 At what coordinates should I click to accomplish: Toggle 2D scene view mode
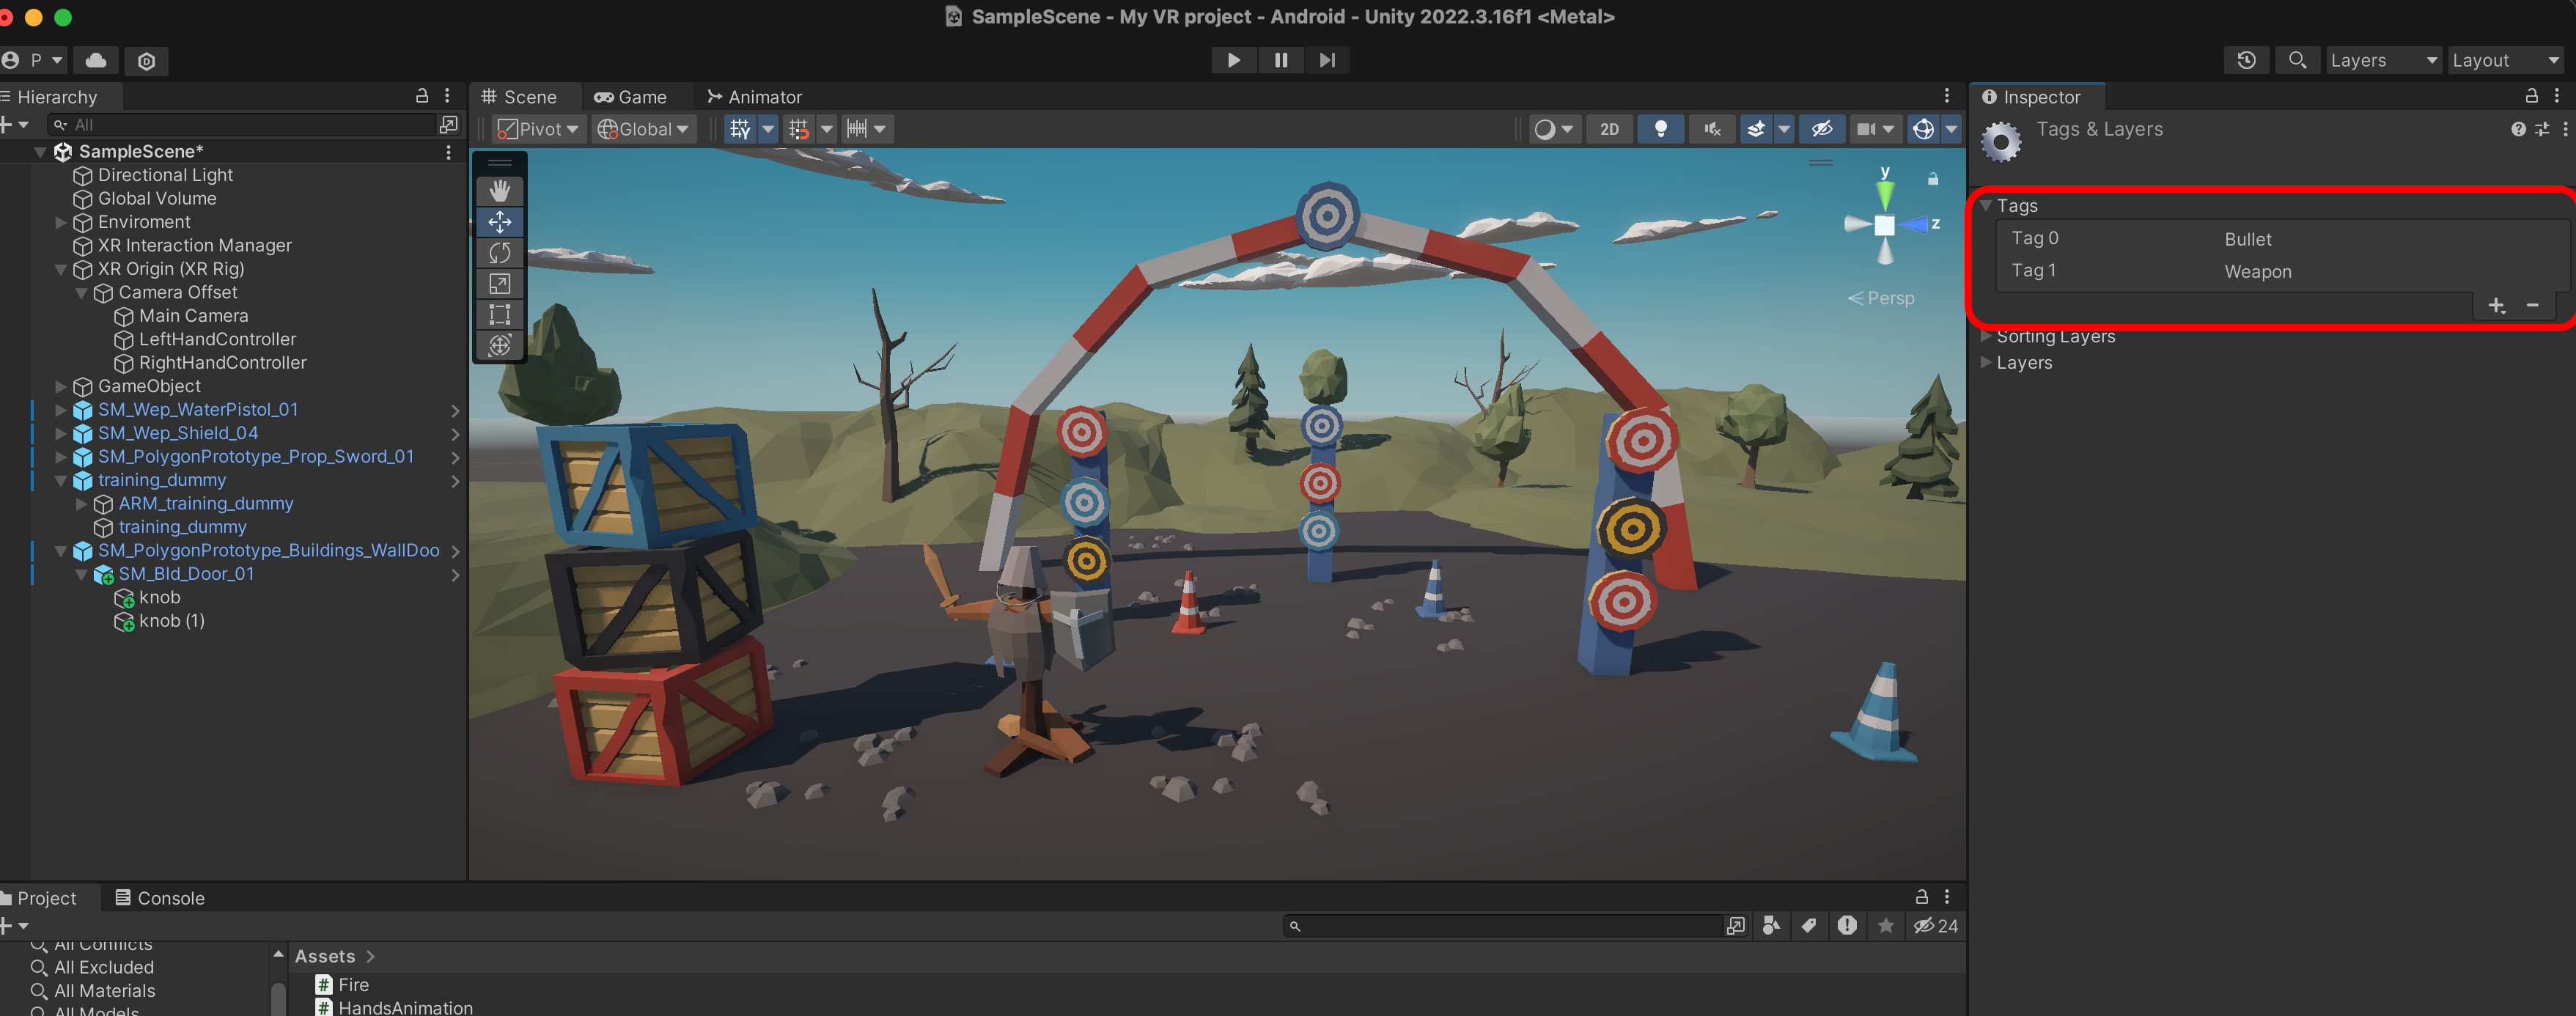point(1609,129)
